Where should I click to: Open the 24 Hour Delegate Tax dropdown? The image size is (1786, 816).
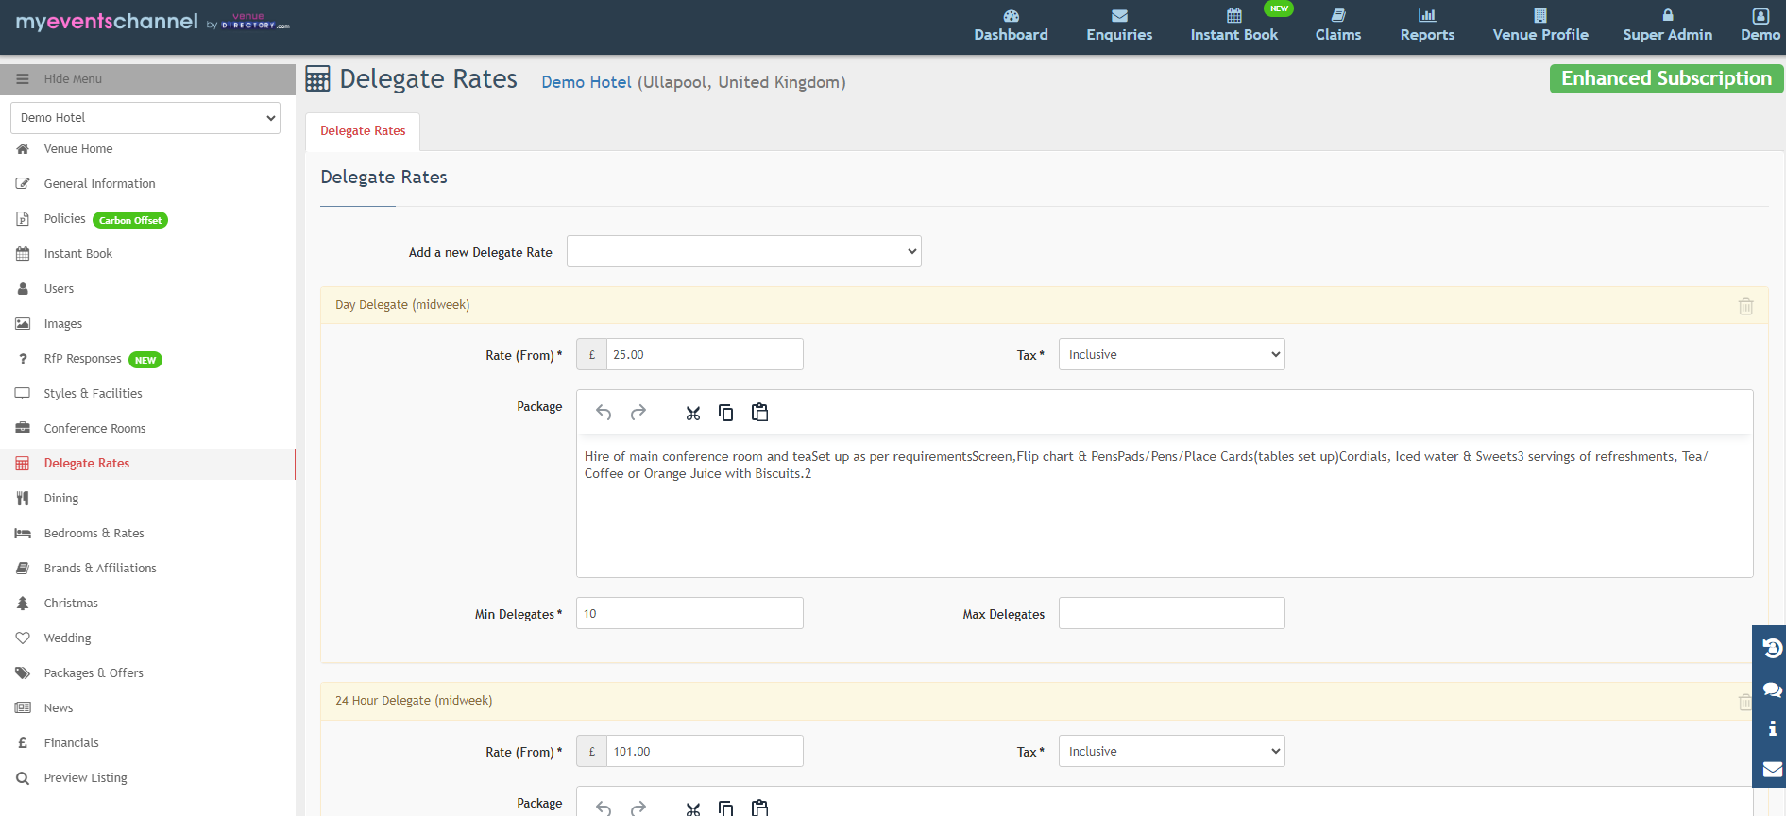[x=1171, y=751]
